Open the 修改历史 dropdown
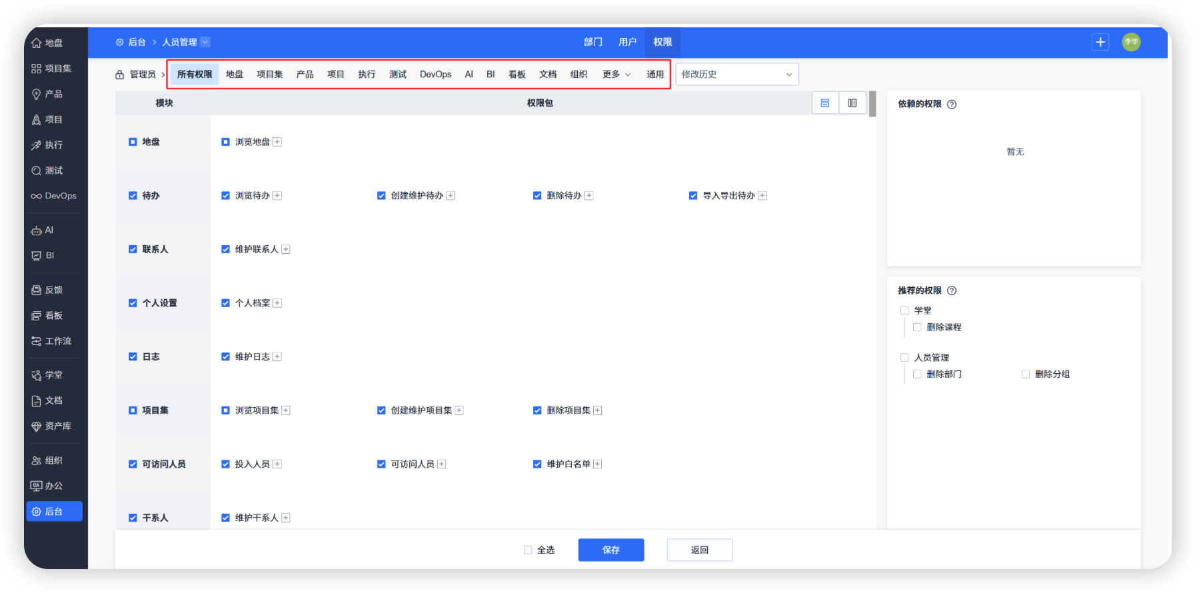The width and height of the screenshot is (1197, 593). 737,75
